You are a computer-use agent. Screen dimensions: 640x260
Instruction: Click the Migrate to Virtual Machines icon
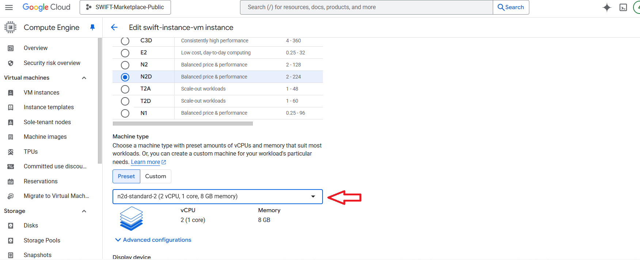tap(11, 196)
